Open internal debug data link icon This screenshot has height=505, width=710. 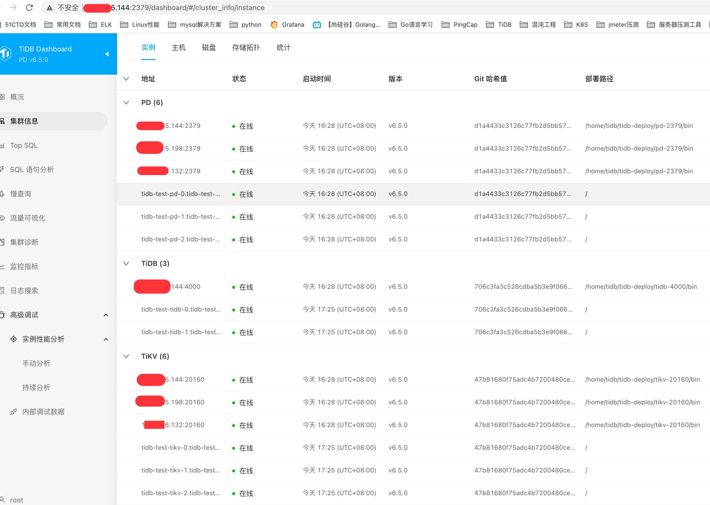(x=14, y=411)
